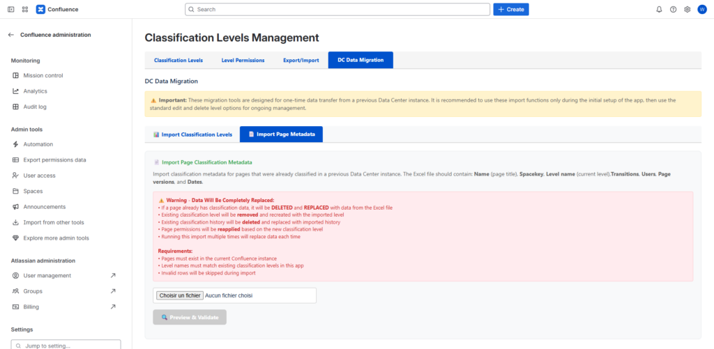Open the help question mark icon

click(673, 10)
